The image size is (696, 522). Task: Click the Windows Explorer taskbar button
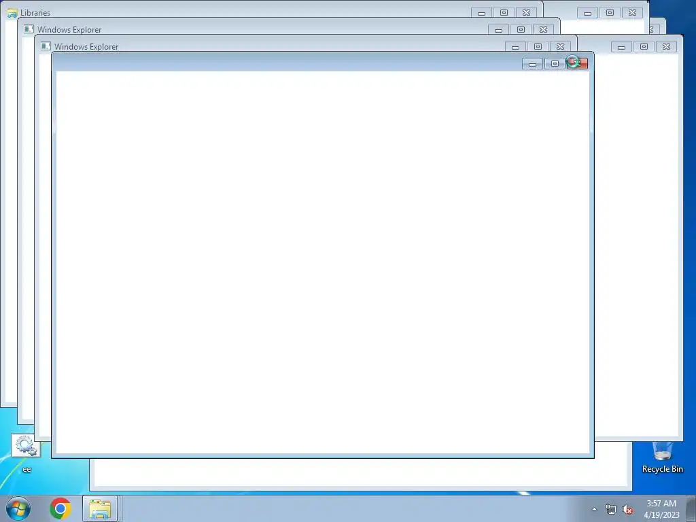pyautogui.click(x=100, y=509)
